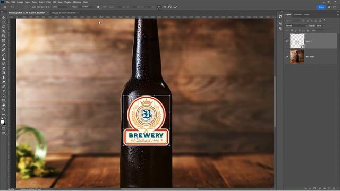Open the Window menu
Image resolution: width=340 pixels, height=191 pixels.
pyautogui.click(x=77, y=2)
